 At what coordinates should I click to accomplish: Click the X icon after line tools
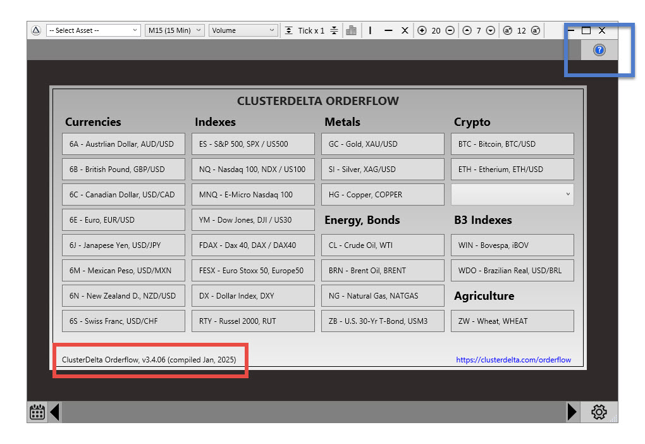click(x=405, y=30)
